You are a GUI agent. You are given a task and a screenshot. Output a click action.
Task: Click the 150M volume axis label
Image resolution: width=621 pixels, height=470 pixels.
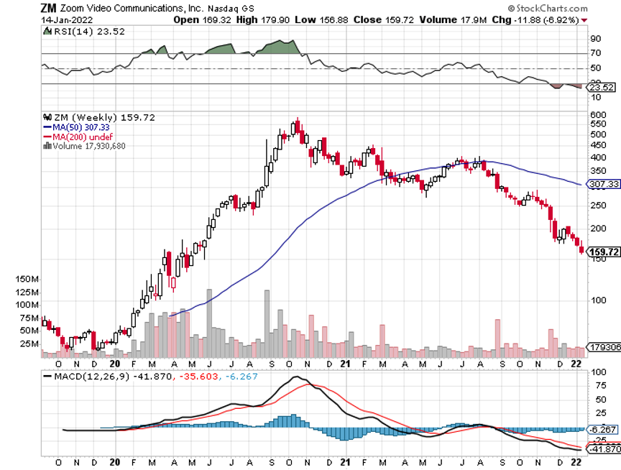coord(27,279)
